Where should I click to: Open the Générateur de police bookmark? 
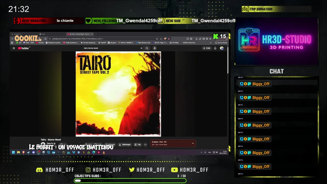[x=53, y=43]
